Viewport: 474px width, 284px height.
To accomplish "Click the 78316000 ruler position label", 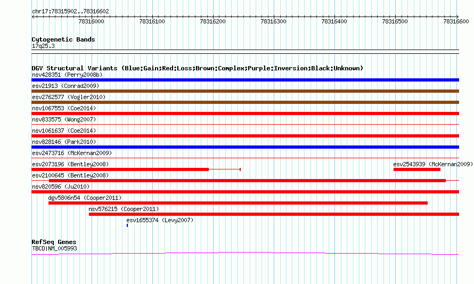I will coord(91,21).
